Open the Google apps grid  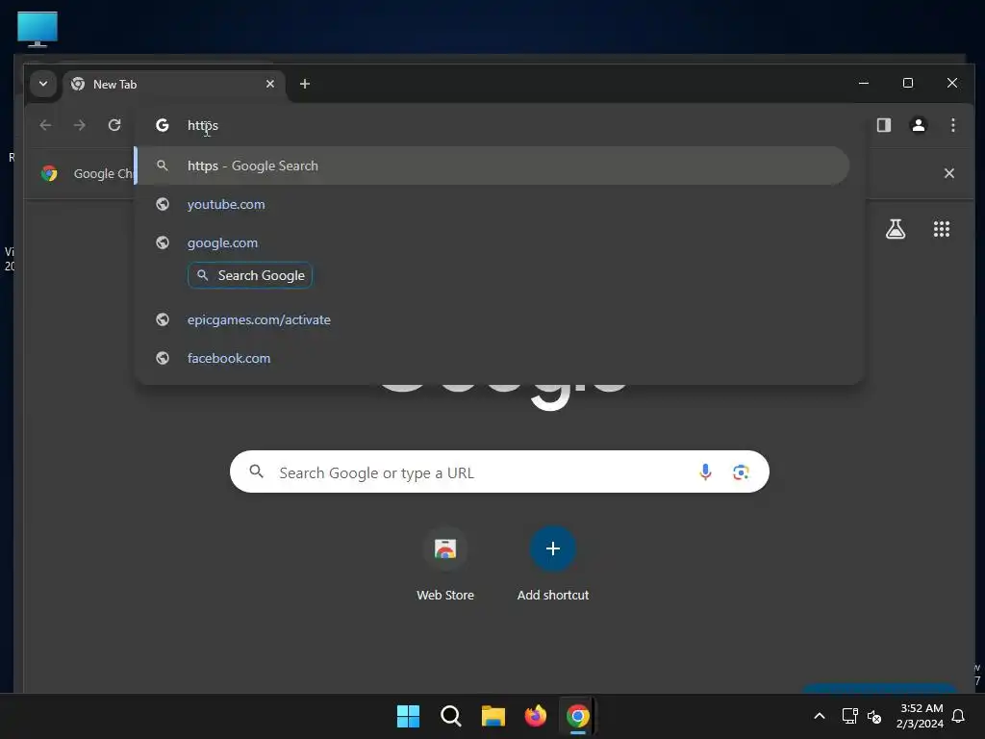[941, 229]
